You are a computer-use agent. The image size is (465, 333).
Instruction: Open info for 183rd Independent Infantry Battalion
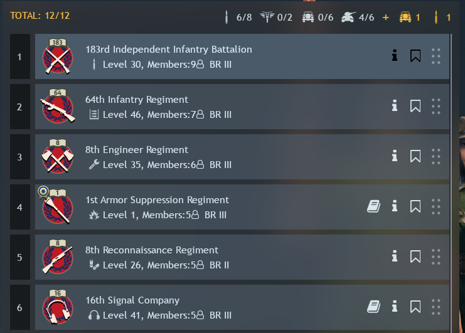[x=395, y=55]
